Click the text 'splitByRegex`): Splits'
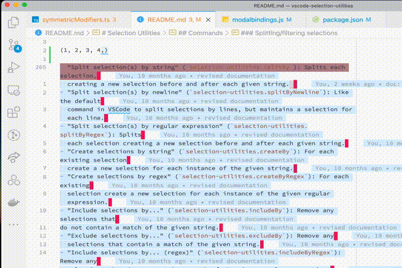This screenshot has height=268, width=402. 100,135
